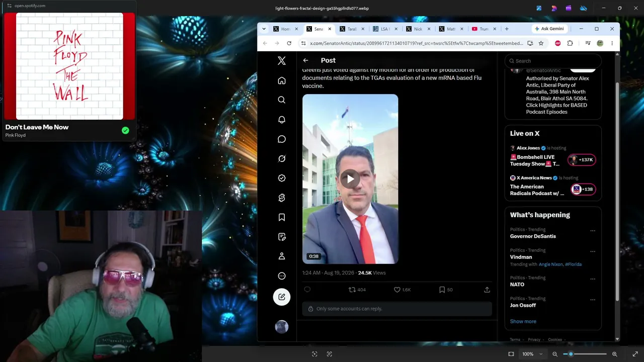Open Grok icon in X sidebar
The image size is (644, 362).
(282, 159)
